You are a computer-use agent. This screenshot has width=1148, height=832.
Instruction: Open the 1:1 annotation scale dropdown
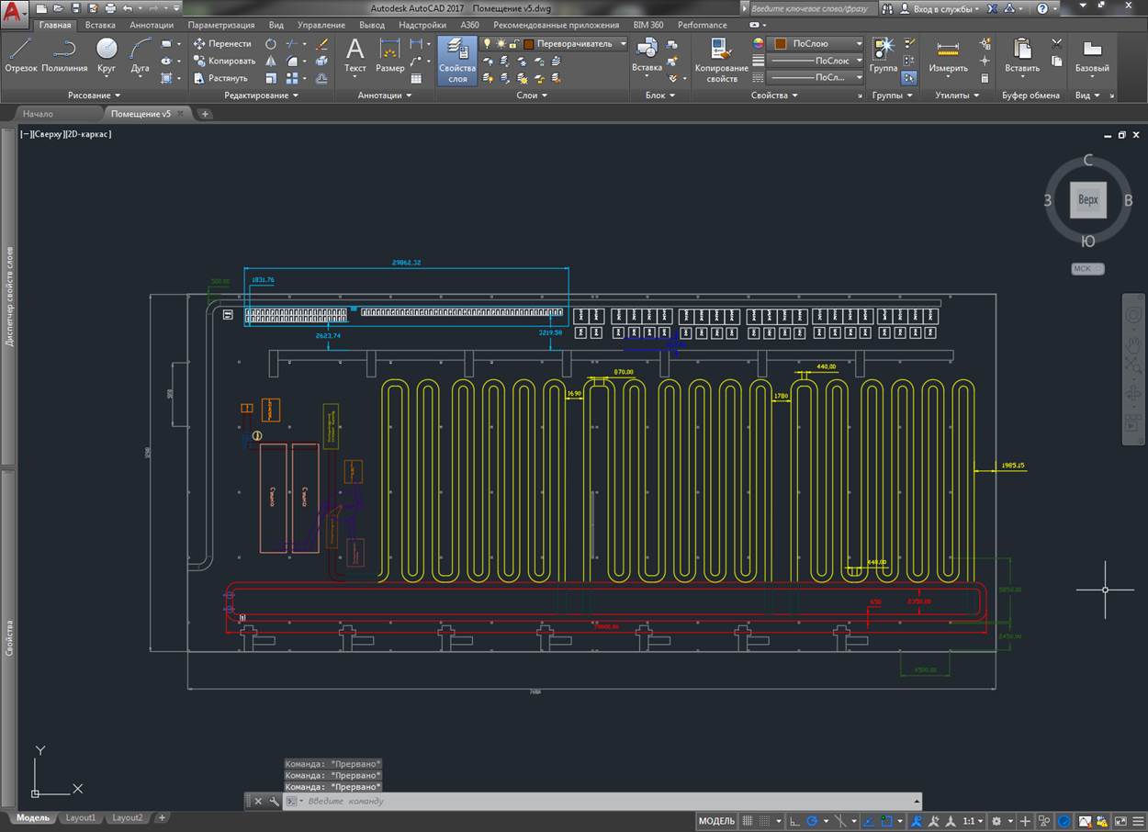coord(973,821)
